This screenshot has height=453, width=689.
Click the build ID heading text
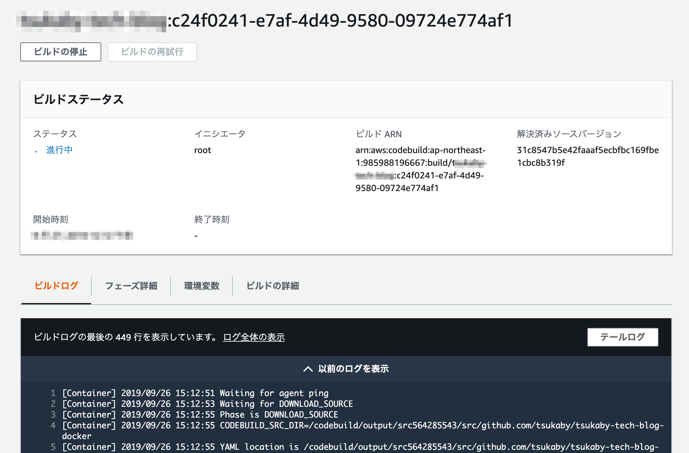[x=340, y=21]
